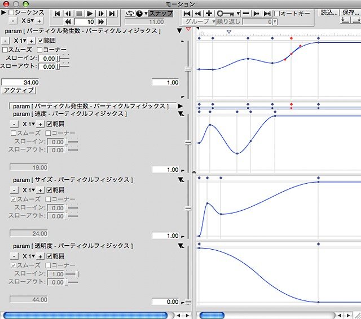Screen dimensions: 361x319
Task: Step forward one frame
Action: pos(101,14)
